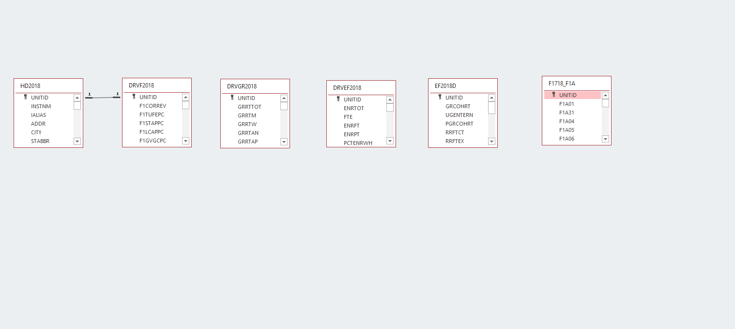Select the F1TUFEPC field in DRVF2018
This screenshot has height=329, width=735.
(x=153, y=114)
